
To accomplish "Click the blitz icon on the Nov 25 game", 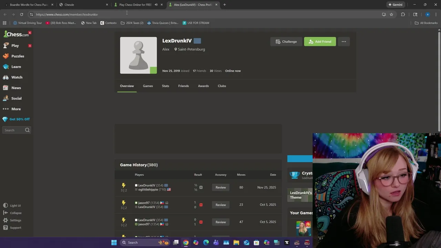I will 124,185.
